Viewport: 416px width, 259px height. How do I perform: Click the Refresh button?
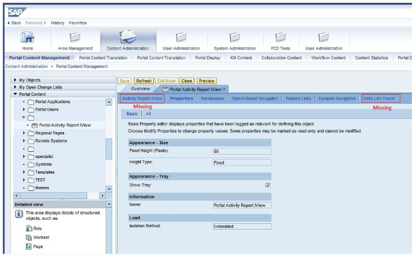point(144,81)
